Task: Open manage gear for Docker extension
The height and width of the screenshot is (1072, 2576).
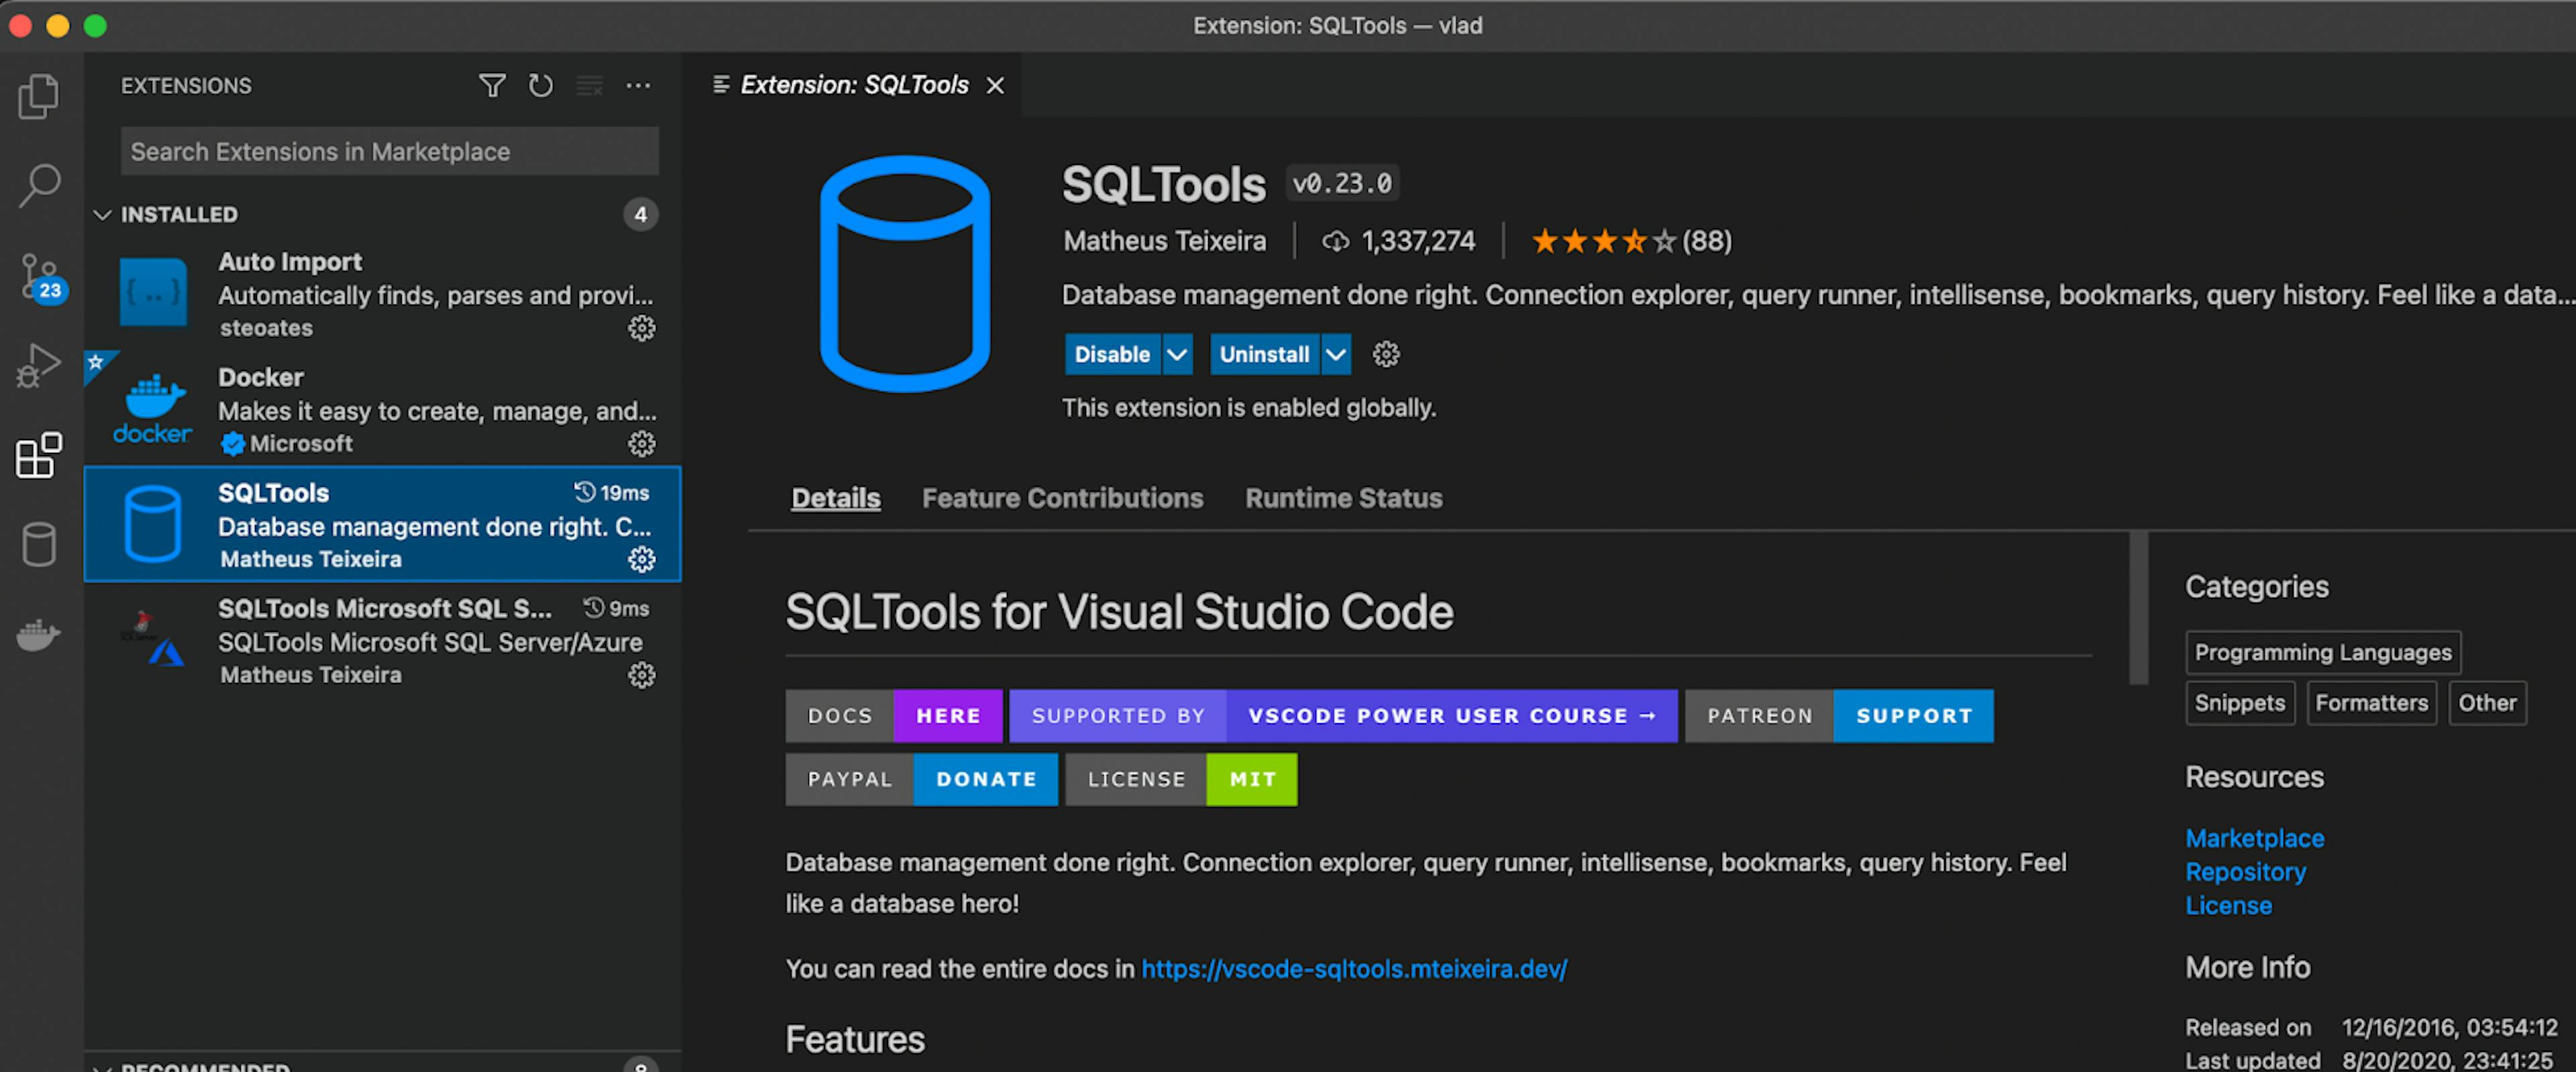Action: 642,444
